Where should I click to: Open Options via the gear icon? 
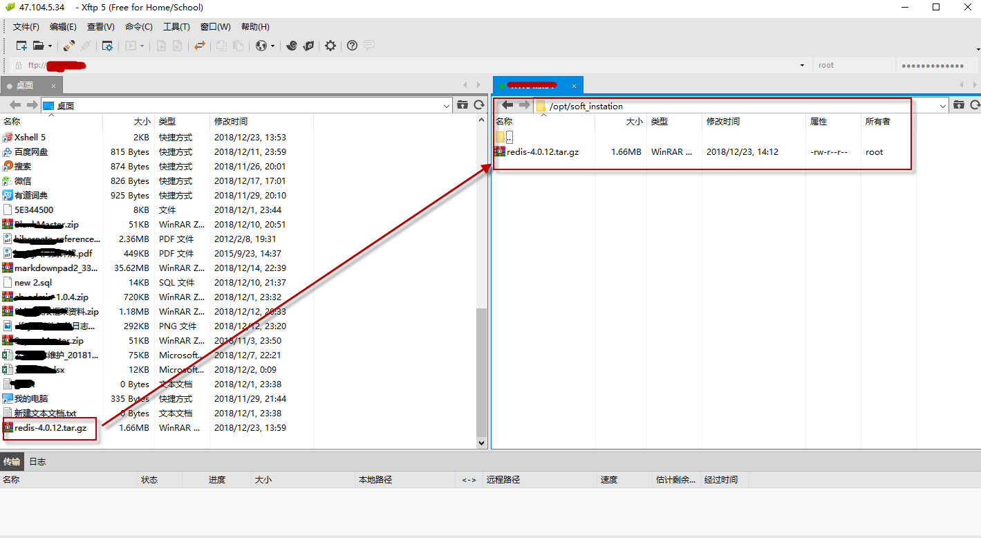(330, 46)
